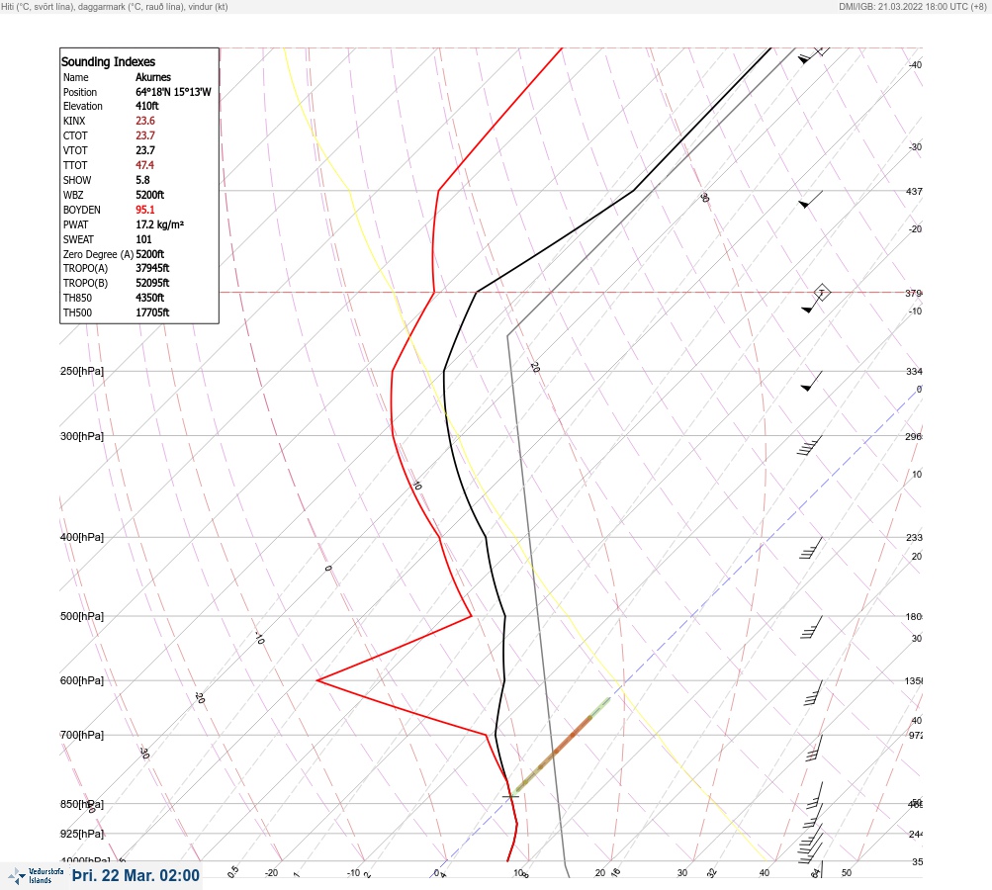
Task: Click the CTOT row label
Action: [75, 136]
